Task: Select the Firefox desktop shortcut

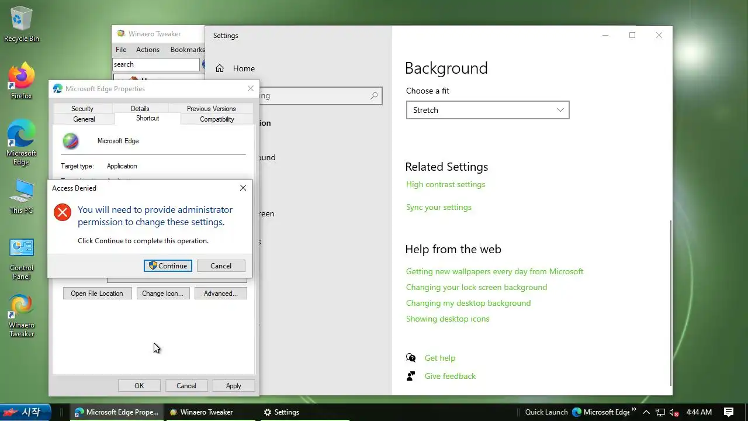Action: 22,81
